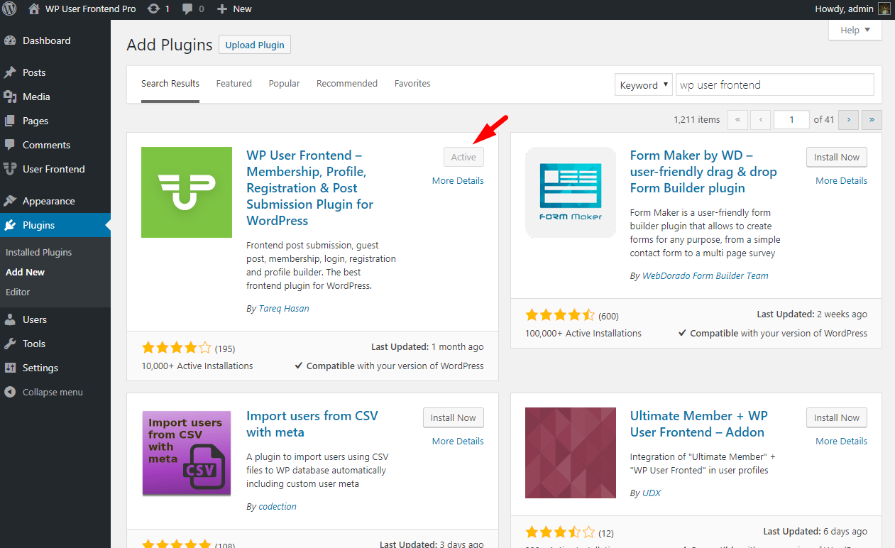
Task: Open the Keyword search type dropdown
Action: [x=644, y=84]
